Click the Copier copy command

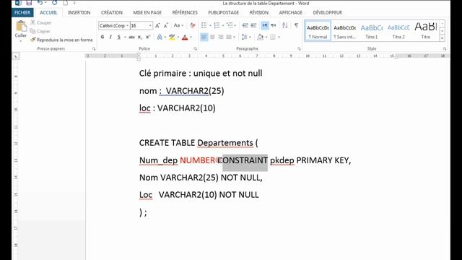click(x=40, y=31)
